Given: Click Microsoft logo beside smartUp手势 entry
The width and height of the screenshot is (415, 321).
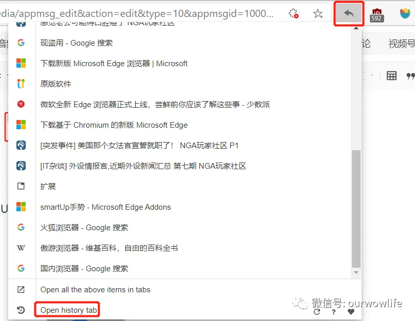Looking at the screenshot, I should [21, 207].
